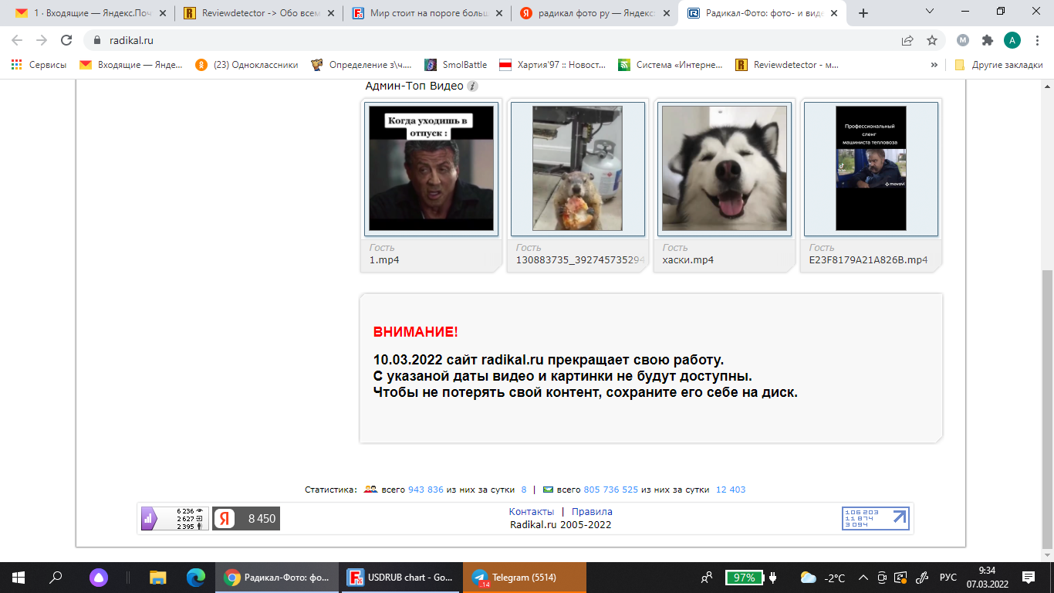Expand the hidden bookmarks chevron
Viewport: 1054px width, 593px height.
pyautogui.click(x=934, y=65)
